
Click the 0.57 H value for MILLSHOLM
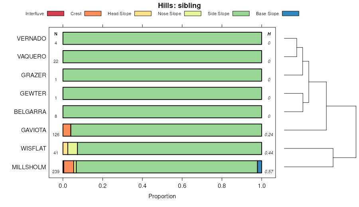click(x=269, y=172)
